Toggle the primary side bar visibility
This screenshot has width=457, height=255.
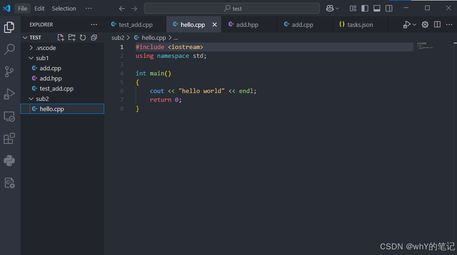point(365,8)
